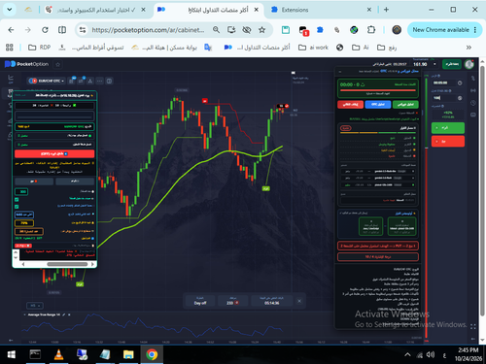Image resolution: width=486 pixels, height=364 pixels.
Task: Show more bookmarks via double chevron
Action: tap(469, 48)
